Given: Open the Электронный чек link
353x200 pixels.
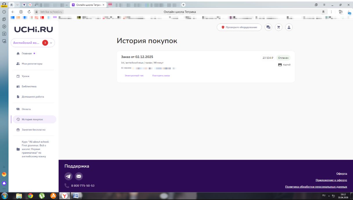Looking at the screenshot, I should coord(134,76).
